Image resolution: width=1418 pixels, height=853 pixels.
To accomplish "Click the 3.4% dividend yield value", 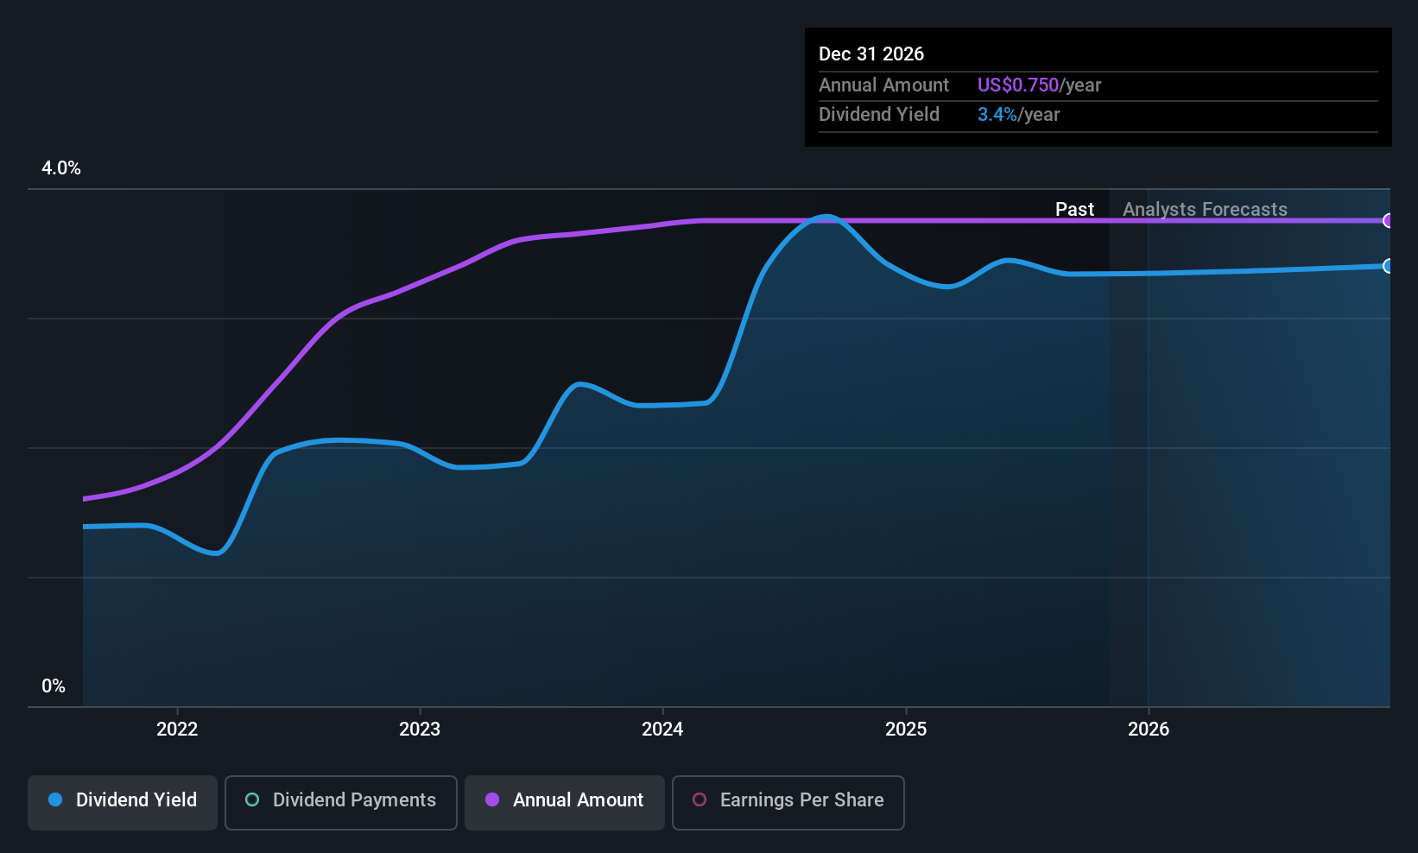I will pyautogui.click(x=997, y=115).
